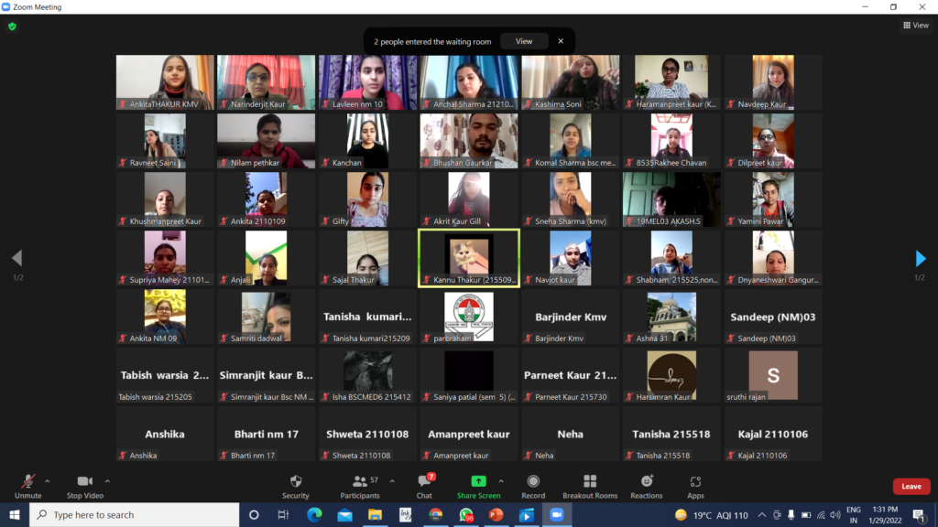The width and height of the screenshot is (938, 527).
Task: Expand share options arrow beside Share Screen
Action: tap(501, 480)
